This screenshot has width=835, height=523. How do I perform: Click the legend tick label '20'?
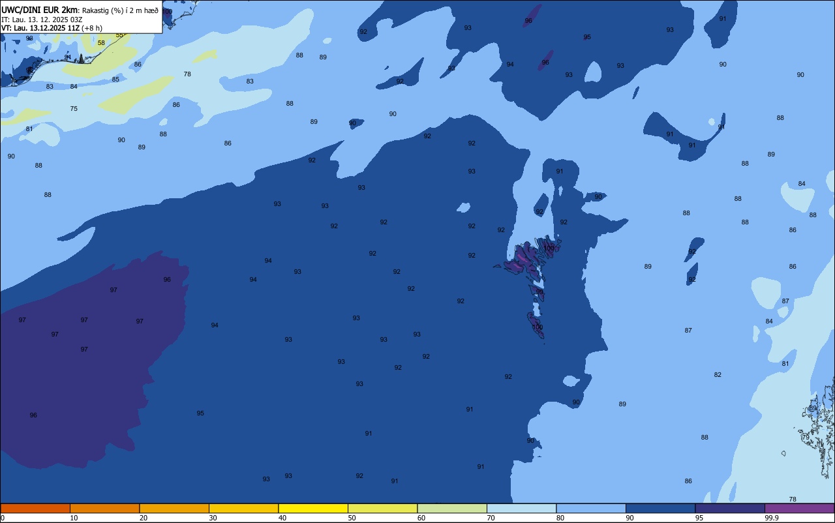click(143, 518)
